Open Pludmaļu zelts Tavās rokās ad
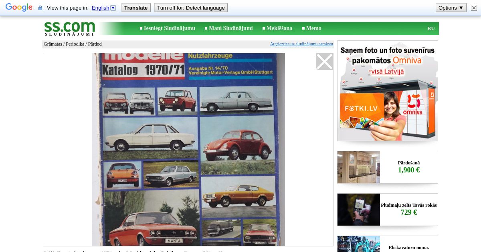Image resolution: width=481 pixels, height=252 pixels. tap(388, 210)
